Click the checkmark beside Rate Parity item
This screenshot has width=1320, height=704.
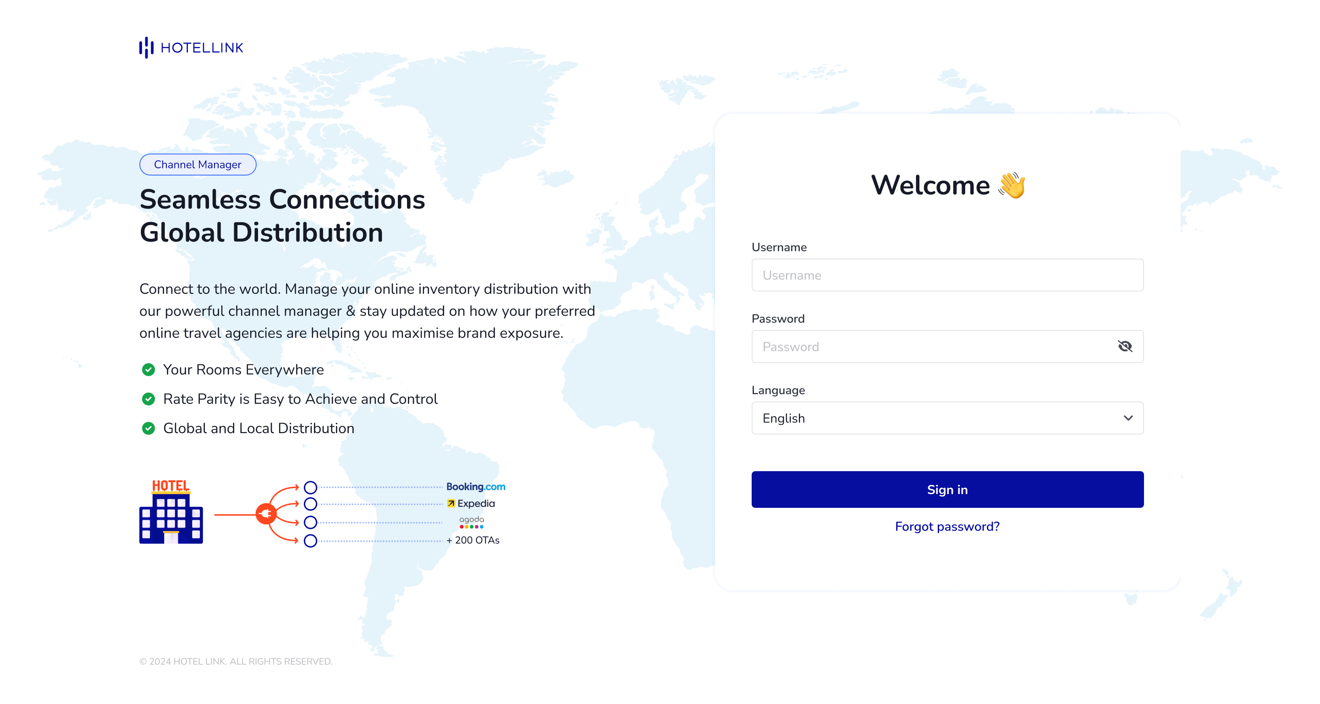click(x=148, y=399)
